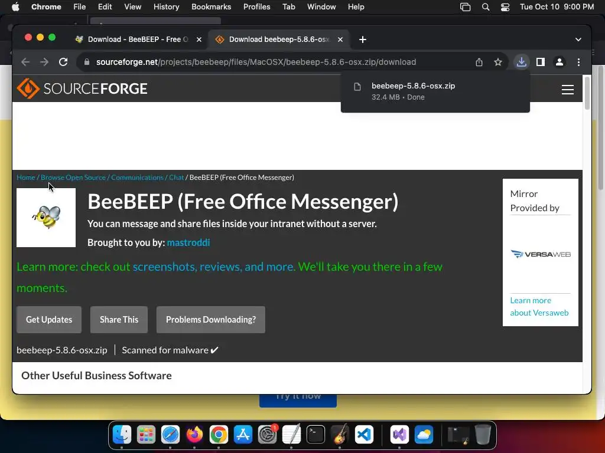Viewport: 605px width, 453px height.
Task: Open the View menu
Action: point(132,7)
